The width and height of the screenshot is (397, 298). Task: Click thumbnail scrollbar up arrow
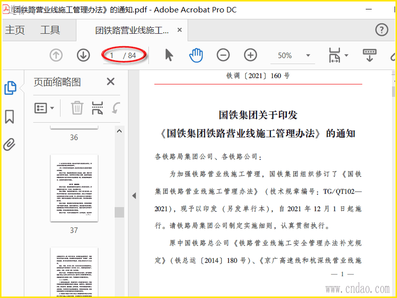[119, 131]
